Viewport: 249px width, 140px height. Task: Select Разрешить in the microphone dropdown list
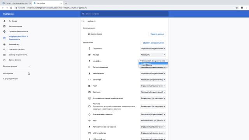click(153, 63)
